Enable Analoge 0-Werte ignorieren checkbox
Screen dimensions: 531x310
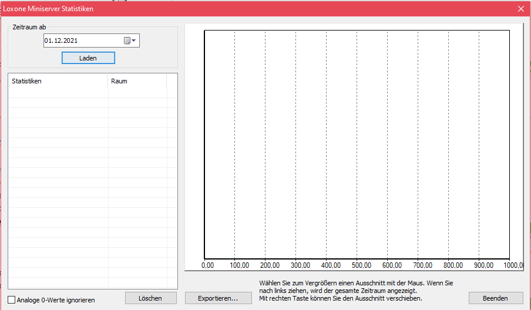pos(12,300)
